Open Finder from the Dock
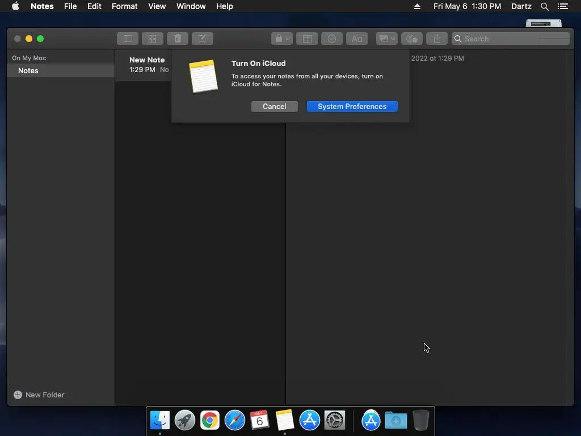The width and height of the screenshot is (581, 436). point(159,420)
